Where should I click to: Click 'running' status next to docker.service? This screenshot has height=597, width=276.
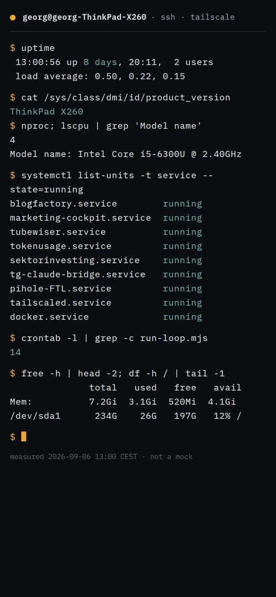[183, 317]
